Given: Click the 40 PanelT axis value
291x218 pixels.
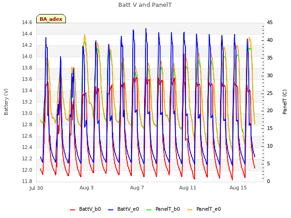Looking at the screenshot, I should tap(270, 40).
